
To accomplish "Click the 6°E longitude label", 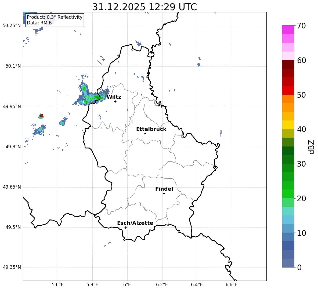I will (x=127, y=285).
